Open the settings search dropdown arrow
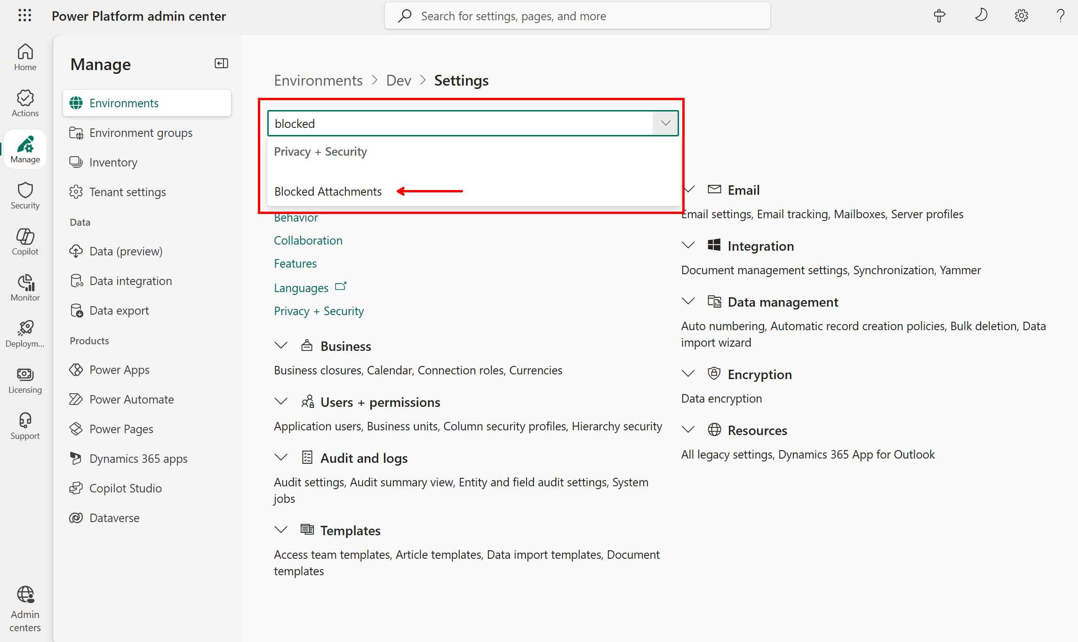 665,123
